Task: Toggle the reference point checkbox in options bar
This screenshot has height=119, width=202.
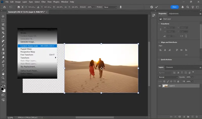Action: tap(19, 7)
